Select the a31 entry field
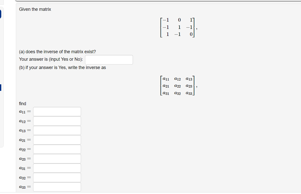This screenshot has width=301, height=194. coord(57,168)
